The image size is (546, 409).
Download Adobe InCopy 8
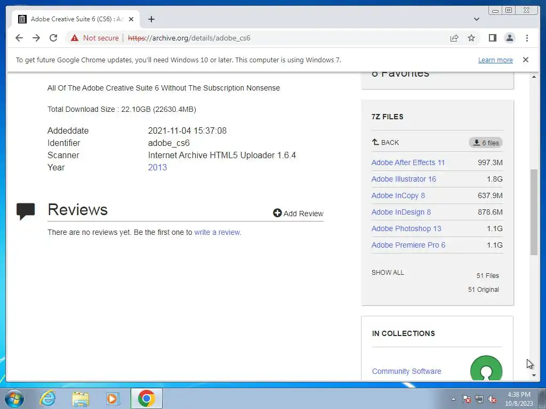tap(398, 195)
